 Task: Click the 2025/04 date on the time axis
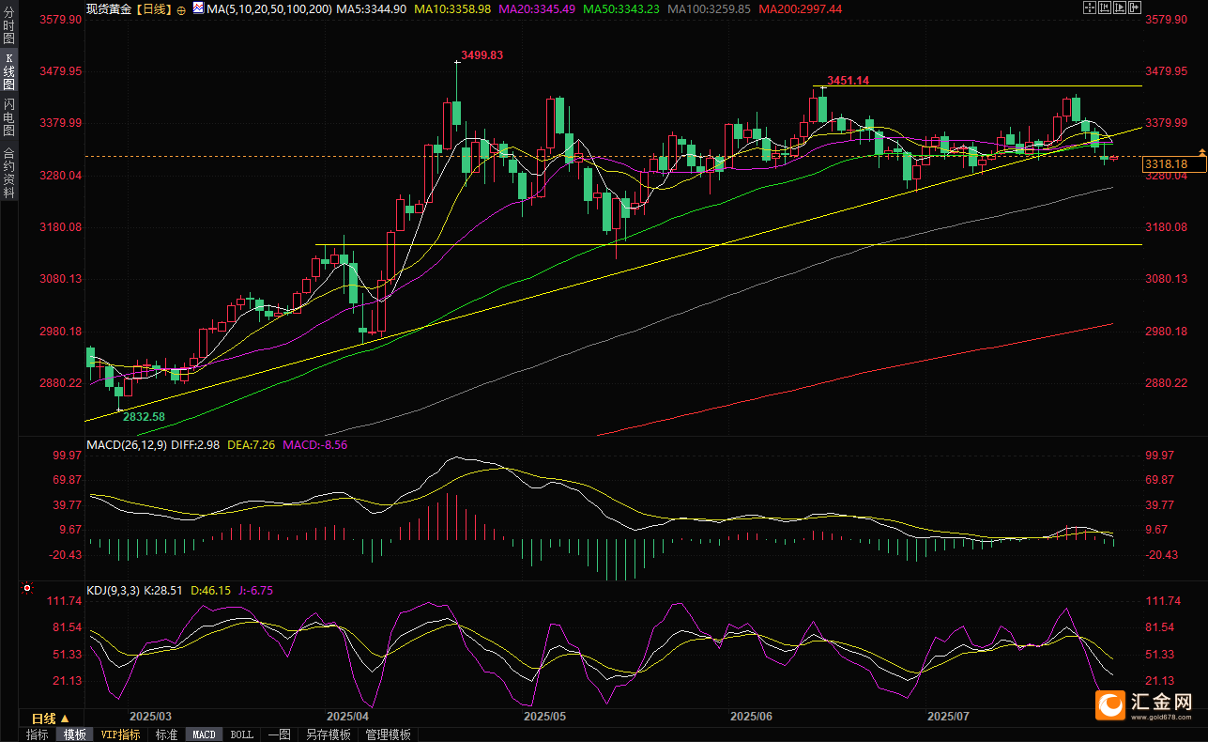point(347,716)
